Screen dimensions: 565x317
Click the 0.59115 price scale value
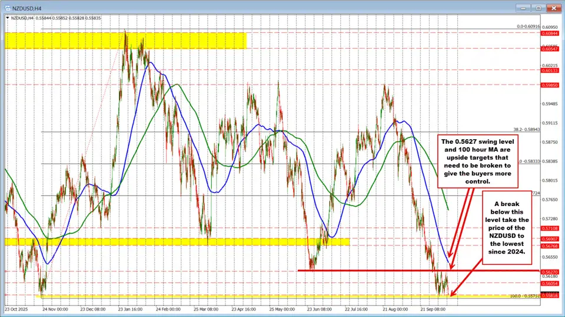[x=550, y=123]
